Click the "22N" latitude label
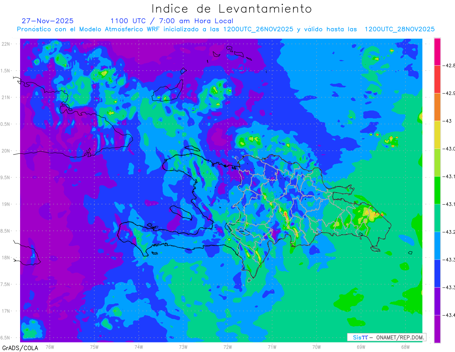The height and width of the screenshot is (352, 455). (x=6, y=44)
